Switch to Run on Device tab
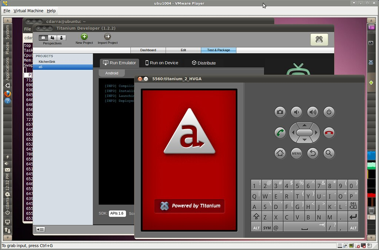 [x=162, y=63]
